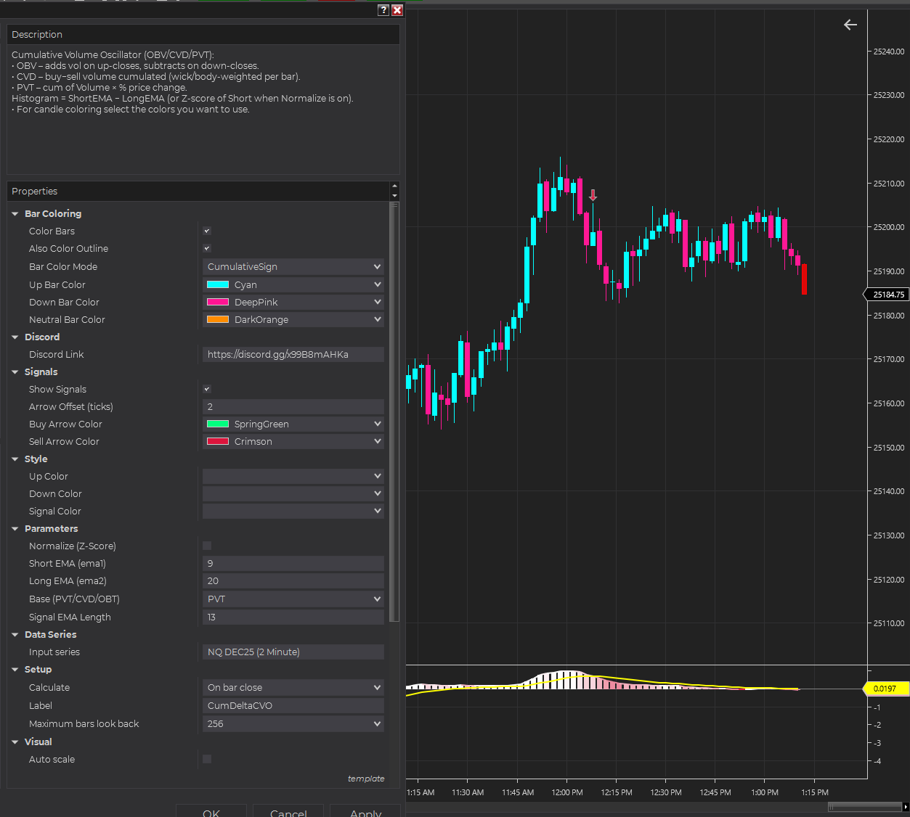
Task: Click the Short EMA input field
Action: pos(293,564)
